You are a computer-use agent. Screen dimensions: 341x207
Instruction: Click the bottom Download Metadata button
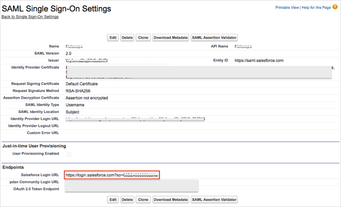click(x=171, y=200)
